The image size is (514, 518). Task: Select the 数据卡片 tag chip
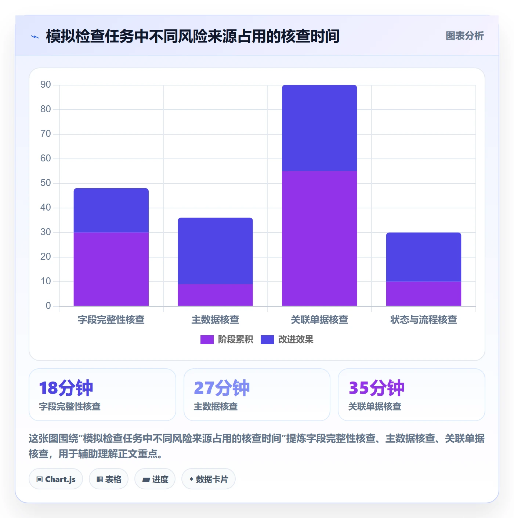tap(209, 479)
